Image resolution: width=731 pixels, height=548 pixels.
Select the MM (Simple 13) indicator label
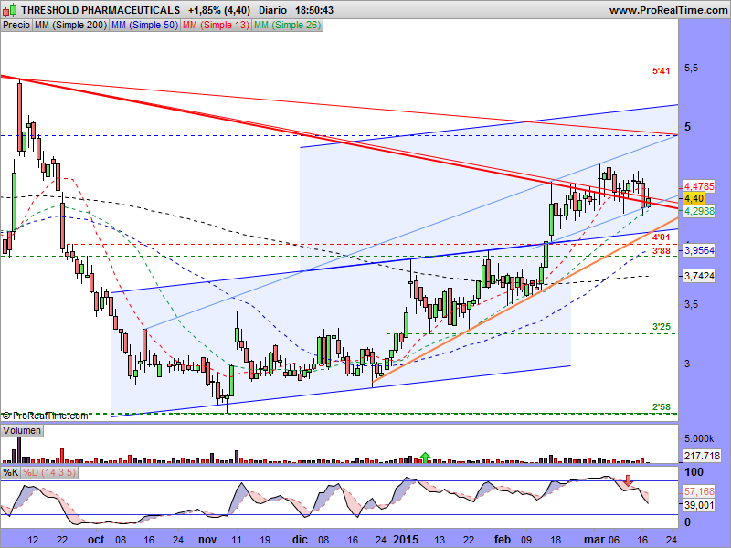pyautogui.click(x=216, y=26)
